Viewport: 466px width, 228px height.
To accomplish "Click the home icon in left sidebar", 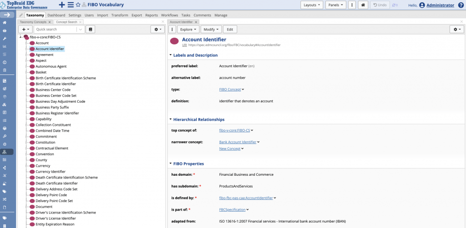I will click(x=5, y=23).
